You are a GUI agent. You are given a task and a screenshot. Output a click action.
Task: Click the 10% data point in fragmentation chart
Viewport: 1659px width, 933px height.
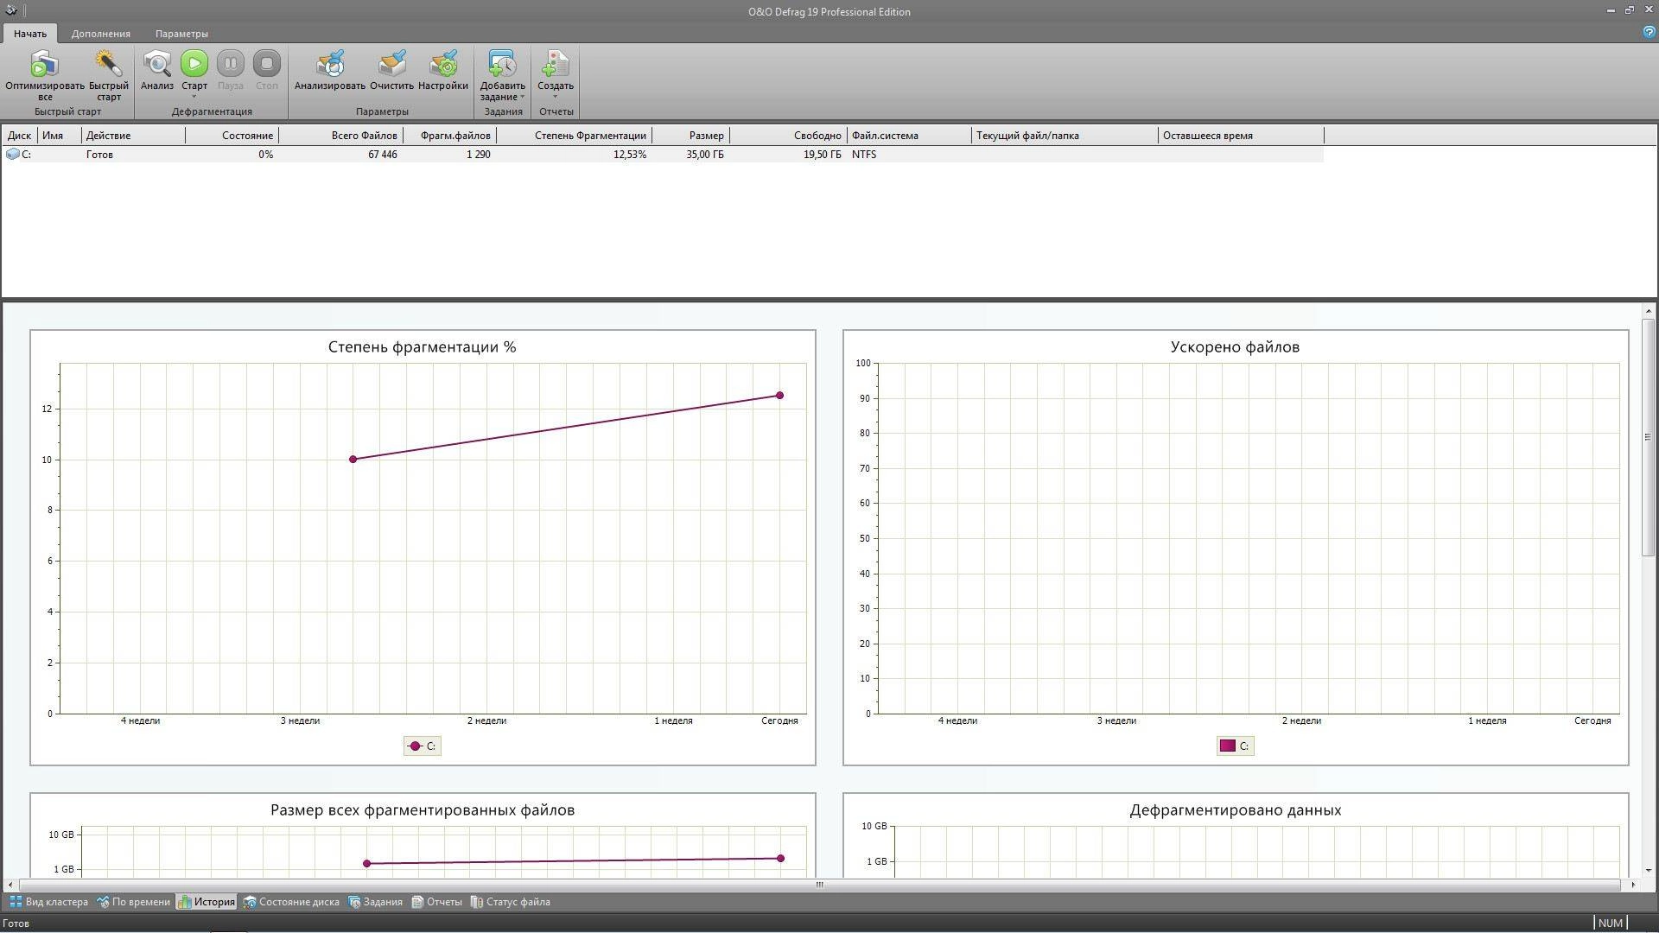[353, 460]
